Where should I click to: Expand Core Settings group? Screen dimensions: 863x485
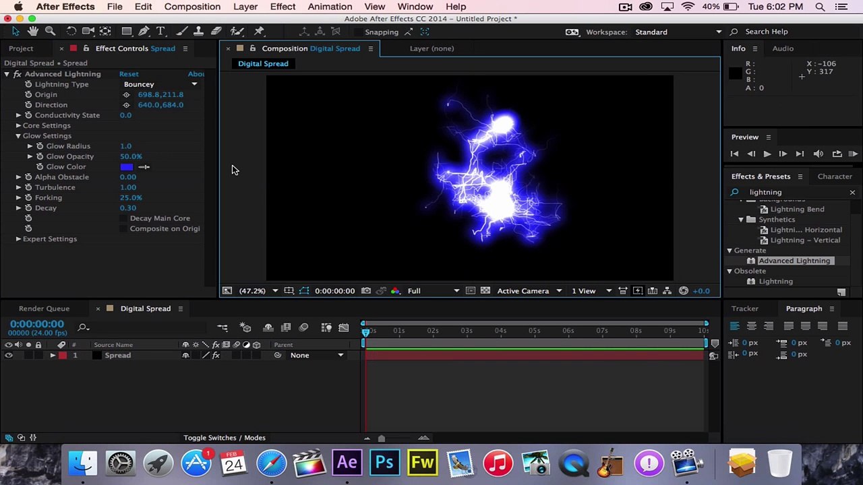click(18, 125)
